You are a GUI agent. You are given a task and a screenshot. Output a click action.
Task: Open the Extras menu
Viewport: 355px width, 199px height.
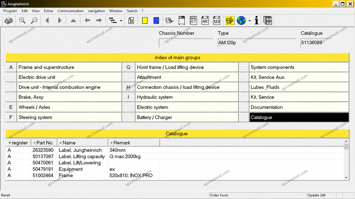(x=49, y=11)
